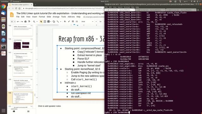The width and height of the screenshot is (202, 114).
Task: Expand the zoom level dropdown arrow
Action: [37, 22]
